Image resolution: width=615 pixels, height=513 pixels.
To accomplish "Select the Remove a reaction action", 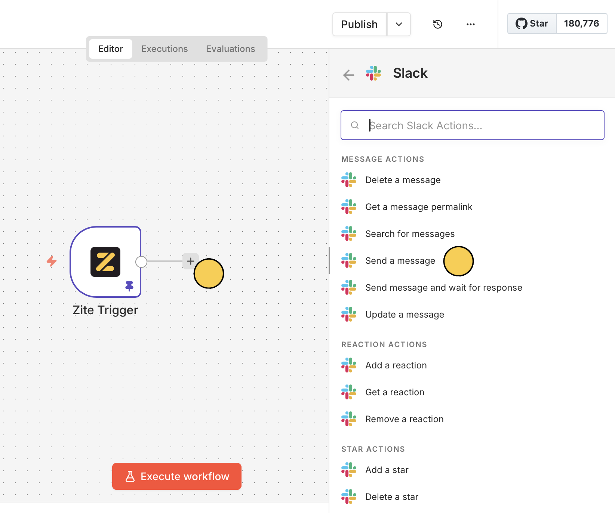I will pos(405,419).
